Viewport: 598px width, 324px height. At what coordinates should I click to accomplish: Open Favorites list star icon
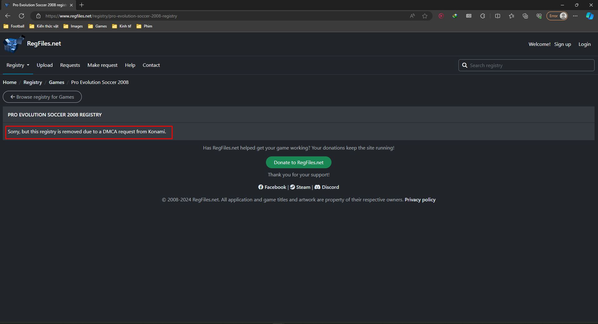[511, 16]
